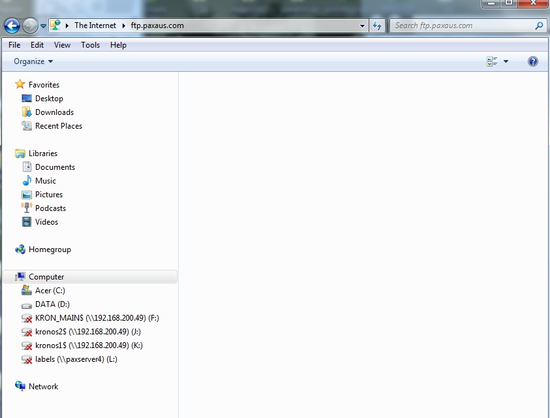The height and width of the screenshot is (418, 550).
Task: Open the File menu
Action: pos(14,45)
